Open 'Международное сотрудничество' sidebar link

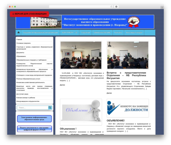coord(28,101)
